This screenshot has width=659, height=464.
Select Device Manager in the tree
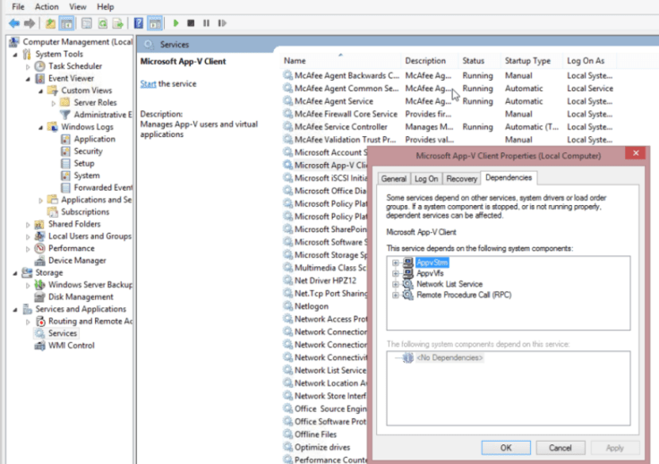(77, 261)
